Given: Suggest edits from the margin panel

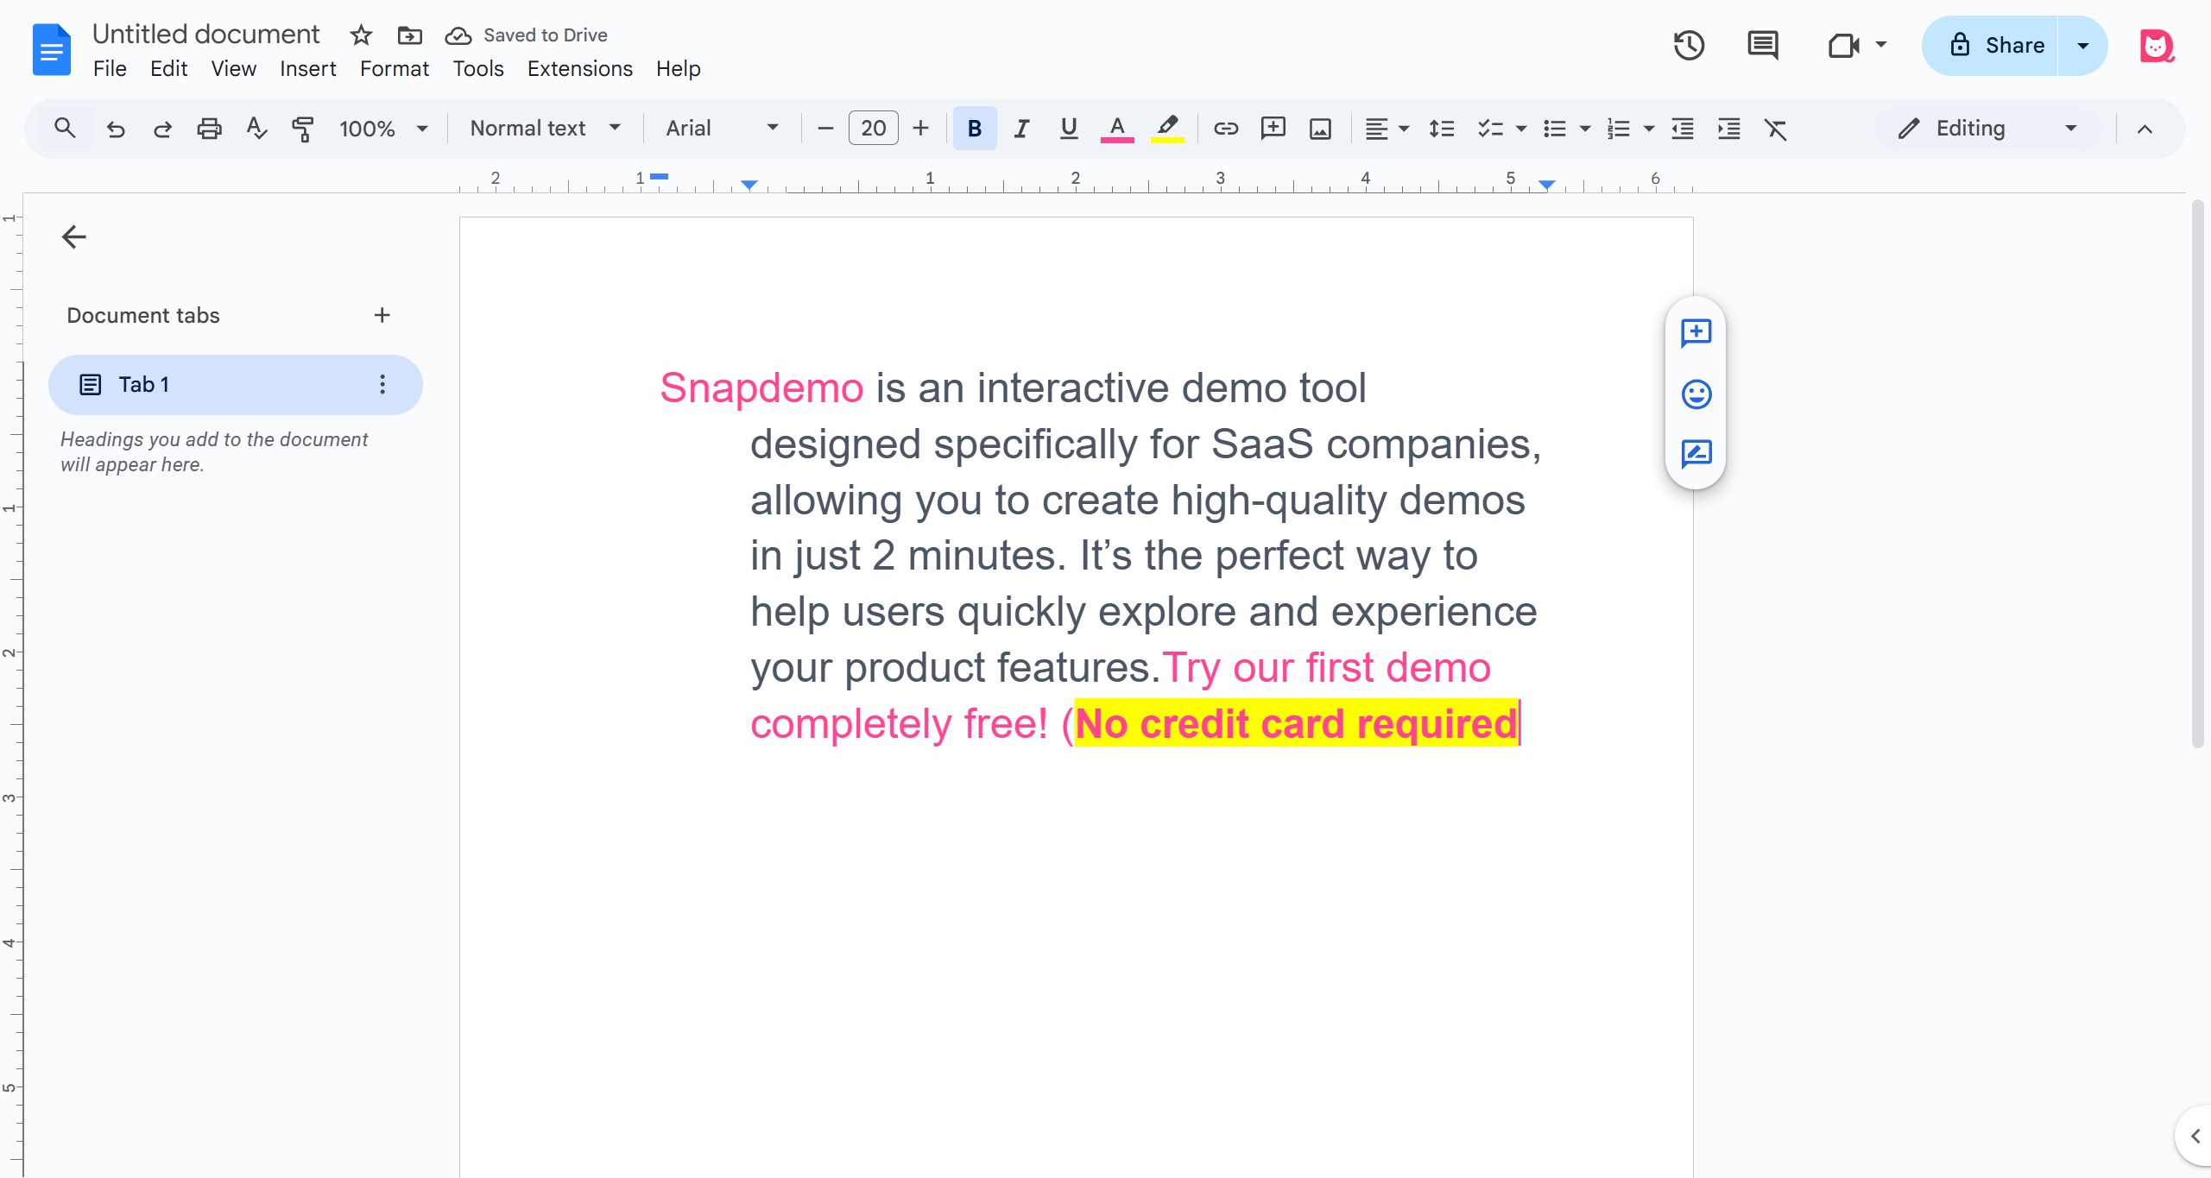Looking at the screenshot, I should click(x=1696, y=454).
